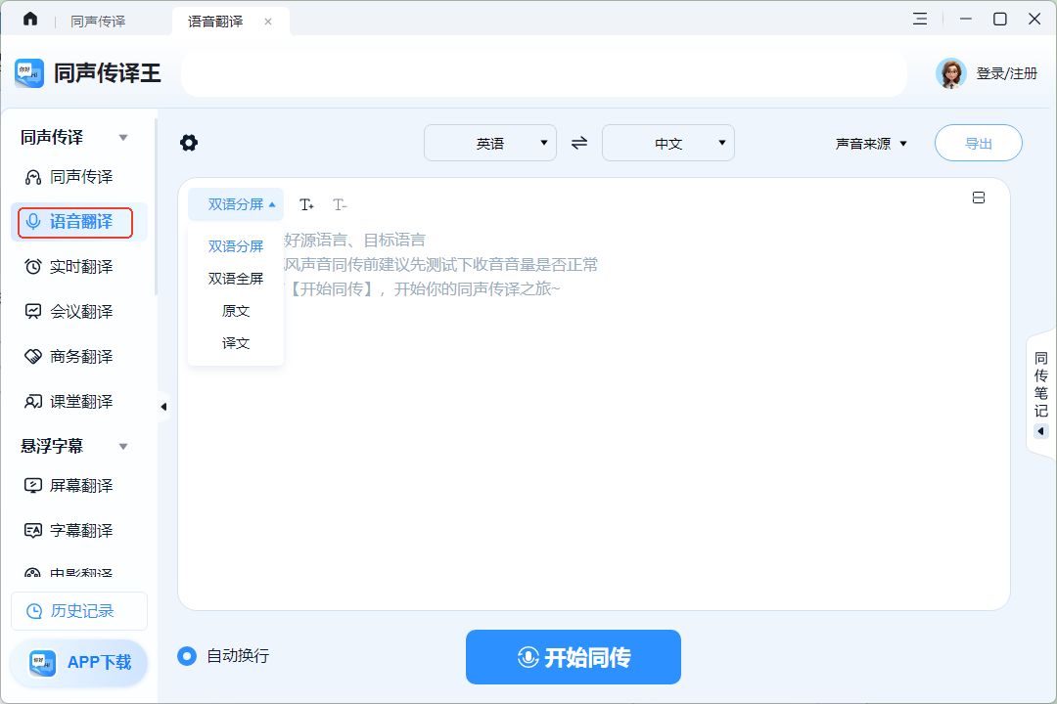Collapse the 双语分屏 display mode dropdown
Viewport: 1057px width, 704px height.
point(236,204)
